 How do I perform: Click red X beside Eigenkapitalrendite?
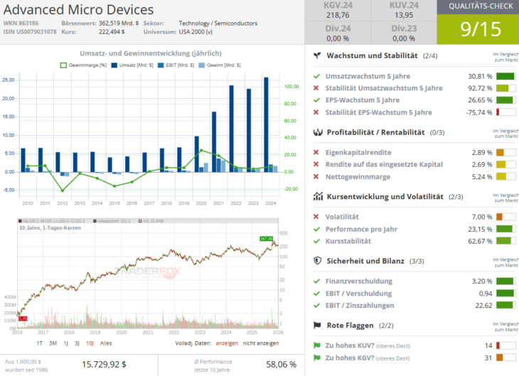pyautogui.click(x=316, y=153)
